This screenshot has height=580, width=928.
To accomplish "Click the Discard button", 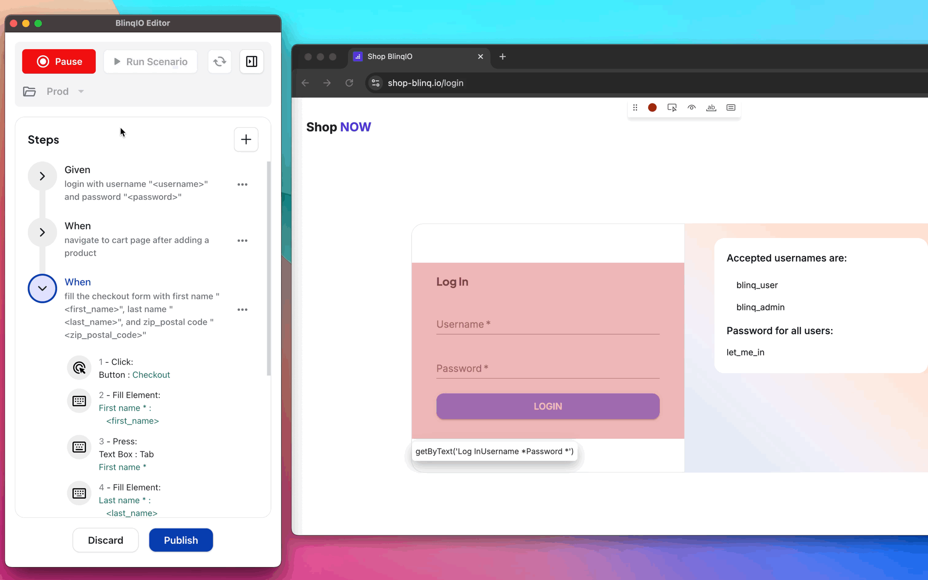I will [105, 541].
